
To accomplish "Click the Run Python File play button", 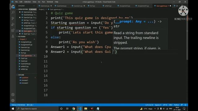I will click(x=177, y=6).
